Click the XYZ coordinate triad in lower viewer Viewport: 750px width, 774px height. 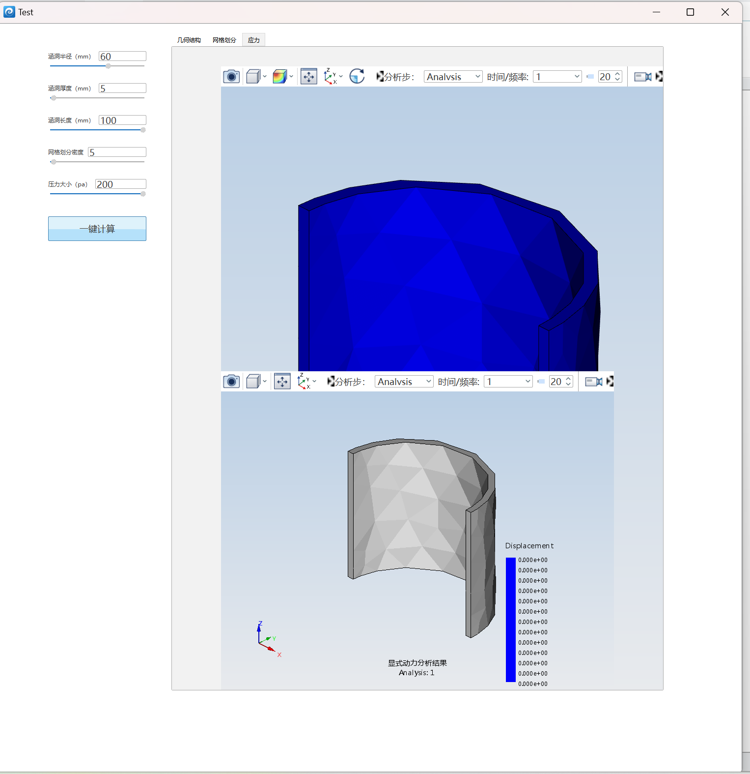(269, 639)
